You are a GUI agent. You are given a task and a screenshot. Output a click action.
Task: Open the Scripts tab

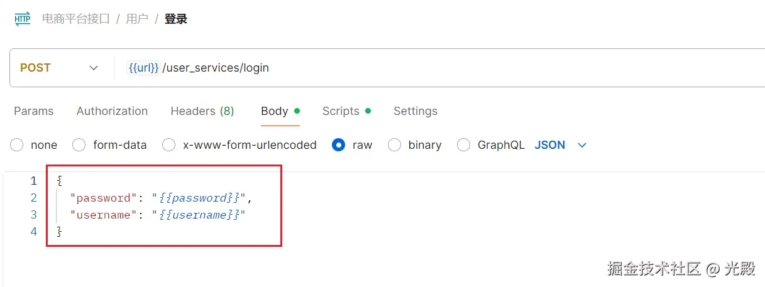tap(341, 111)
